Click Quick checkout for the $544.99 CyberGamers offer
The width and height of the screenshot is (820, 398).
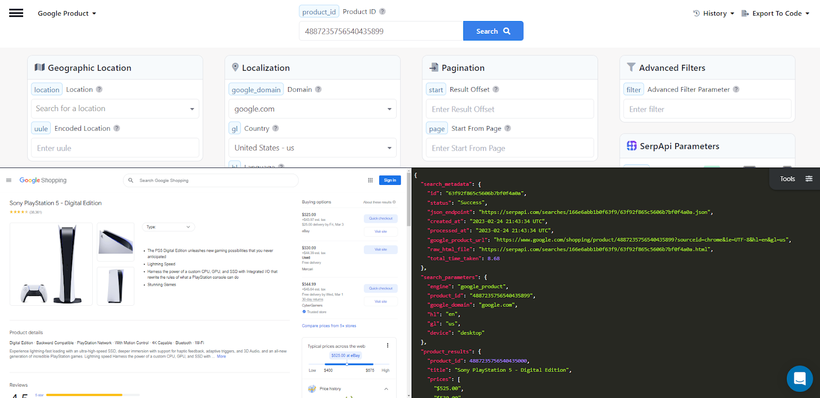click(x=381, y=288)
